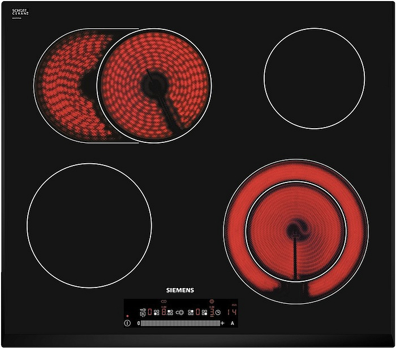Toggle the oval extension indicator above "8."

(163, 301)
